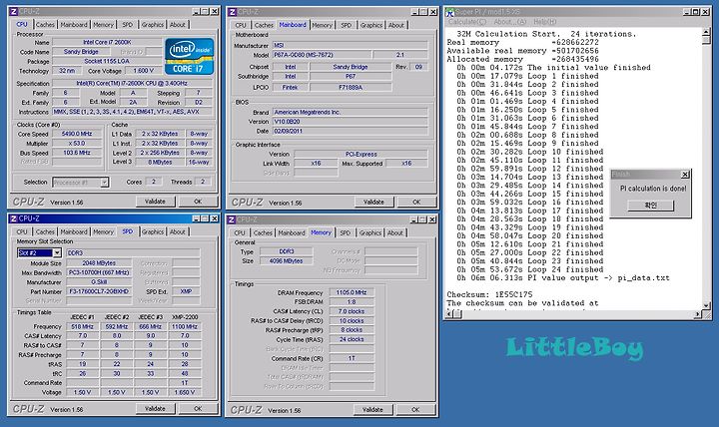Viewport: 719px width, 427px height.
Task: Click the SPD Ext. value 'XMP'
Action: tap(186, 291)
